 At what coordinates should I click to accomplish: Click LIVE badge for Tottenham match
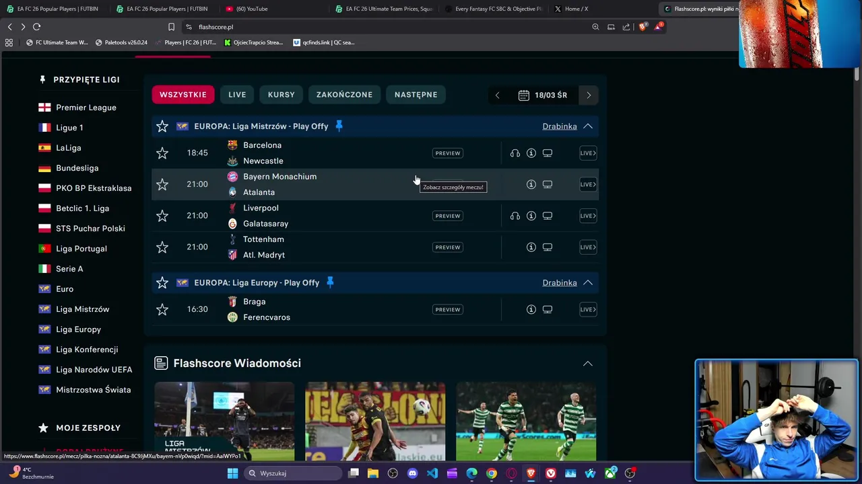pyautogui.click(x=588, y=247)
